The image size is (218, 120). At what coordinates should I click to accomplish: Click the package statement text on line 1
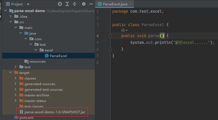coord(138,11)
